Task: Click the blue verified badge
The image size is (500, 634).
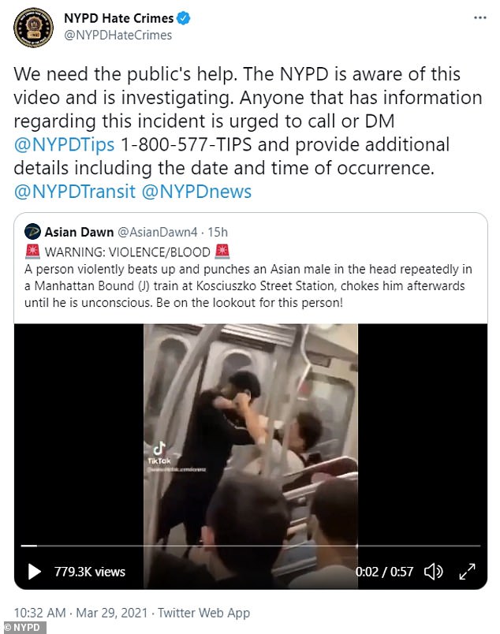Action: coord(184,18)
